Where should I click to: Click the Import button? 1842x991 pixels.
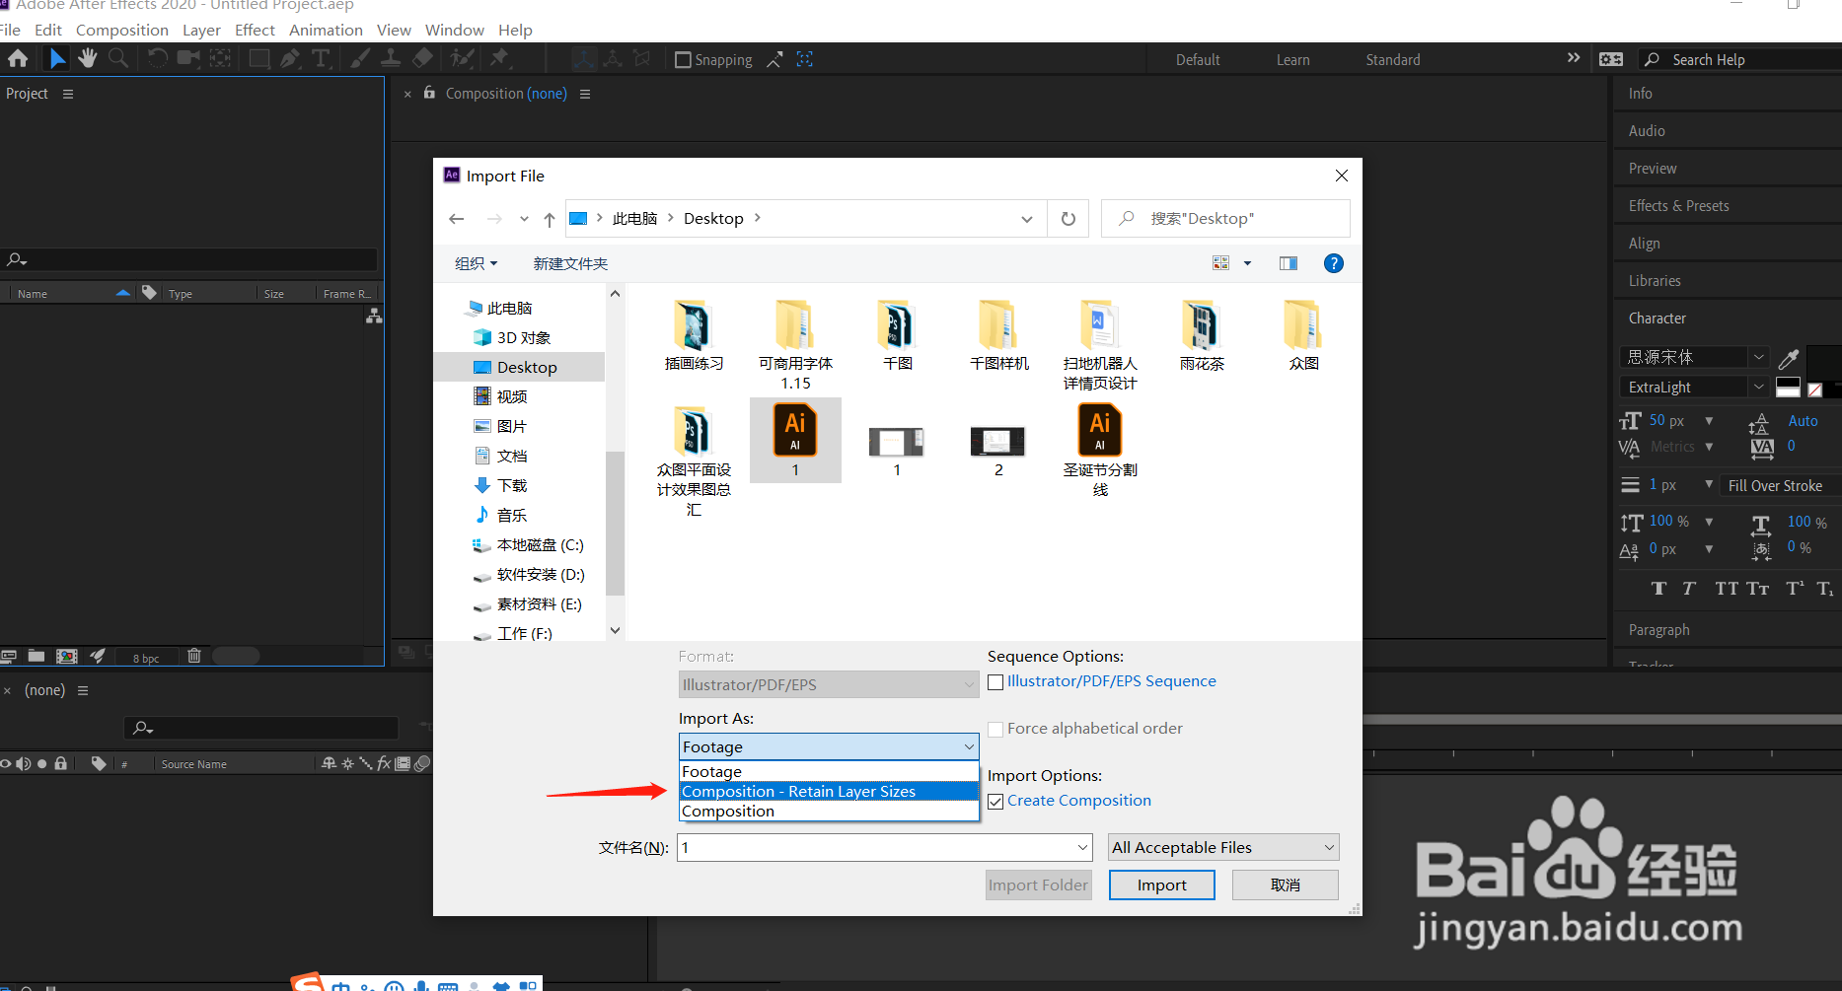pos(1162,885)
